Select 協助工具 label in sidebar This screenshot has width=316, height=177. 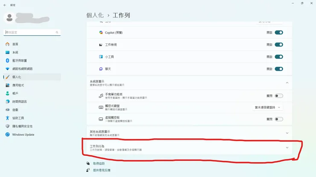pos(18,118)
